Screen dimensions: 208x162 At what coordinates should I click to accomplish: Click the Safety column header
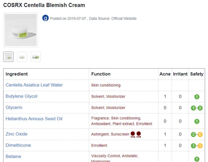tap(197, 74)
